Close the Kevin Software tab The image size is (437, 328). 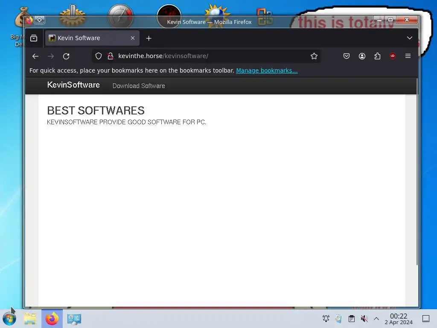(x=133, y=38)
